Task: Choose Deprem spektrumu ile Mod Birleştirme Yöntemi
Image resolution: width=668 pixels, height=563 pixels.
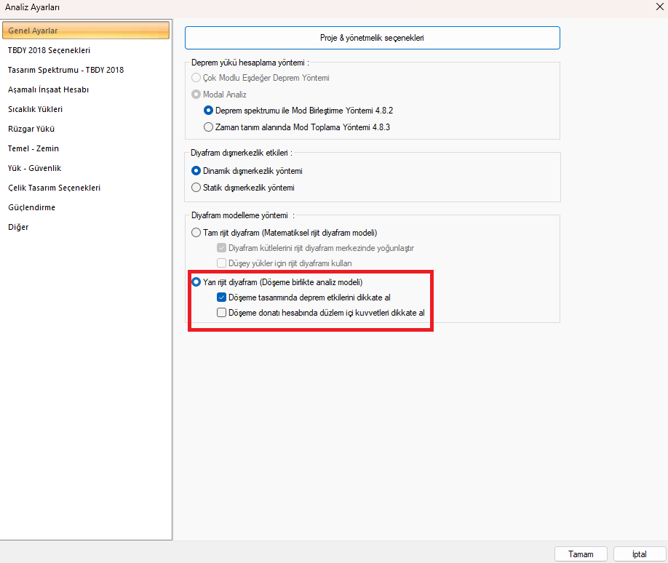Action: point(210,111)
